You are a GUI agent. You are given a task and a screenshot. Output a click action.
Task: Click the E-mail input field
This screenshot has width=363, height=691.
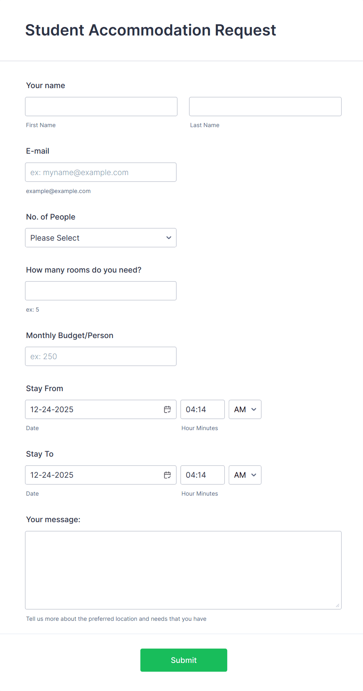point(100,172)
